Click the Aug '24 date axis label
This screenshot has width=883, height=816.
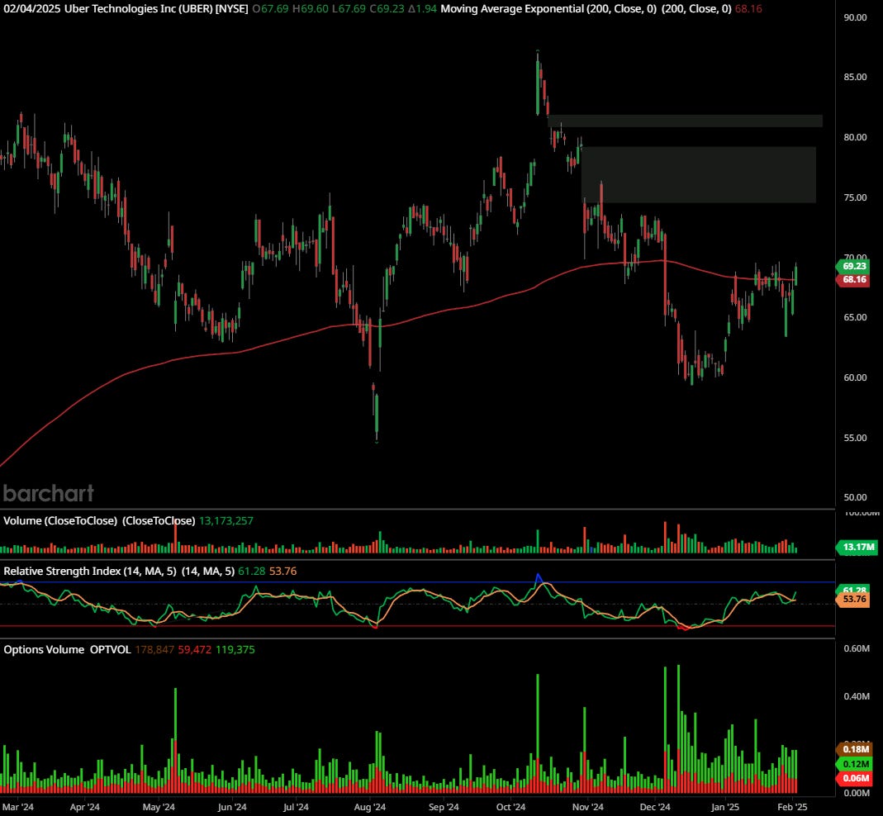coord(370,807)
